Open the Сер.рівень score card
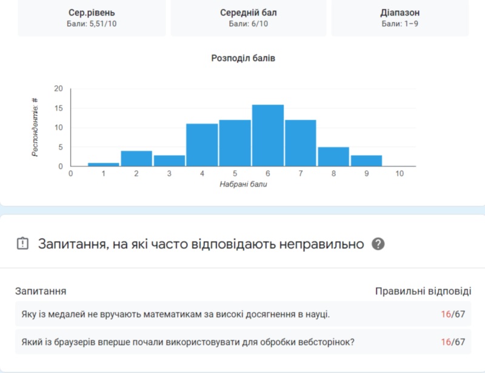Screen dimensions: 485x373 pyautogui.click(x=92, y=18)
